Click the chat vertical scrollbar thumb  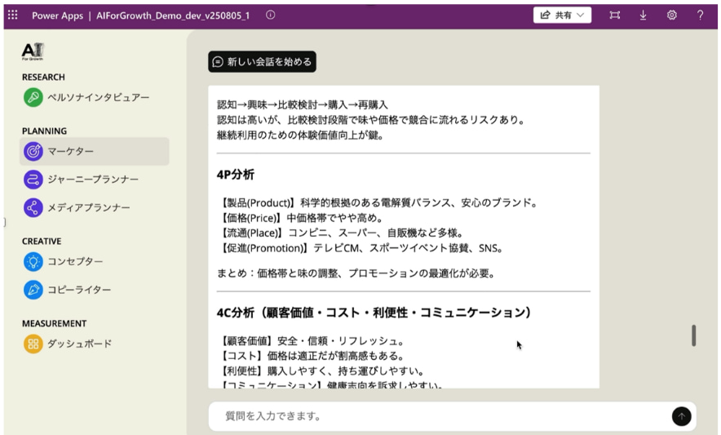coord(693,335)
